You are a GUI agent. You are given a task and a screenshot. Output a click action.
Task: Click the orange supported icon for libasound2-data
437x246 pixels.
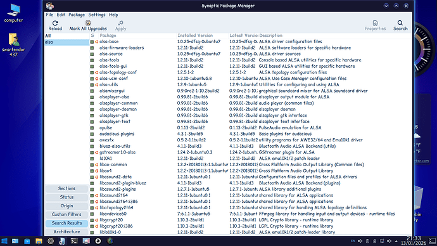coord(96,177)
